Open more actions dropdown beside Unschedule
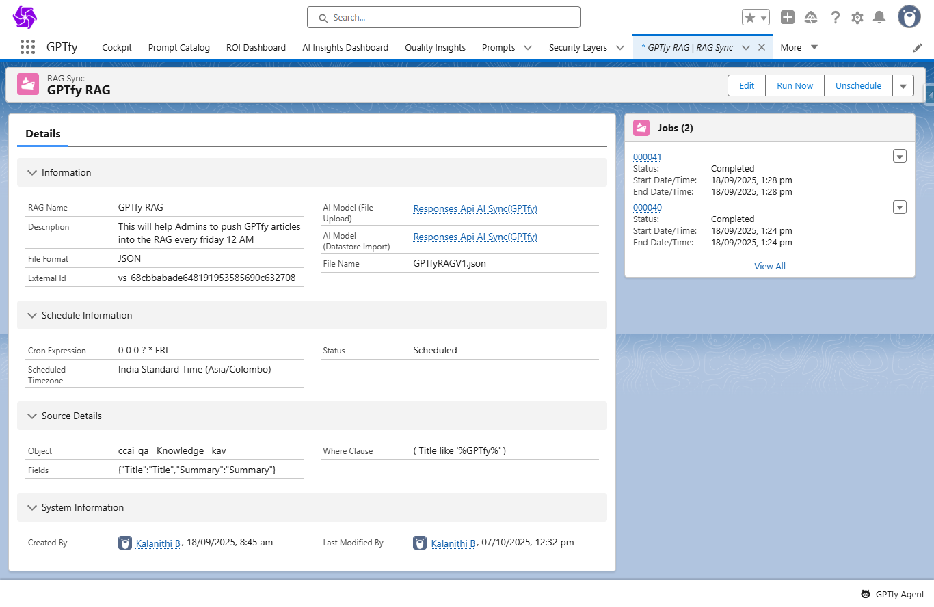This screenshot has height=607, width=934. point(903,86)
